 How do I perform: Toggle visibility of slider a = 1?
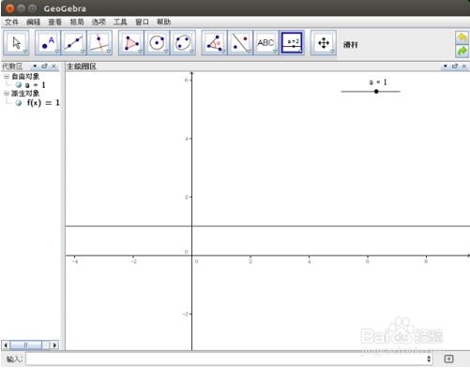click(x=19, y=85)
